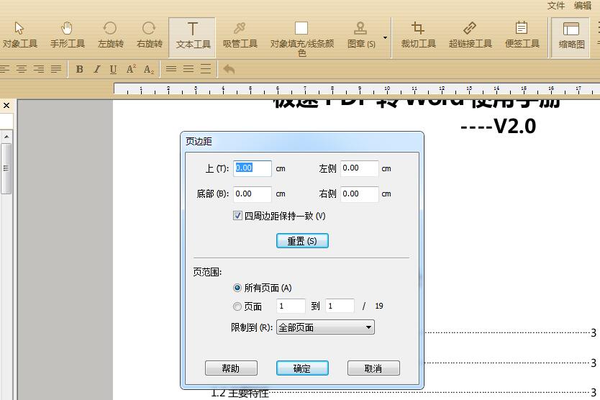Image resolution: width=600 pixels, height=400 pixels.
Task: Select the 手形工具 hand tool
Action: (x=68, y=35)
